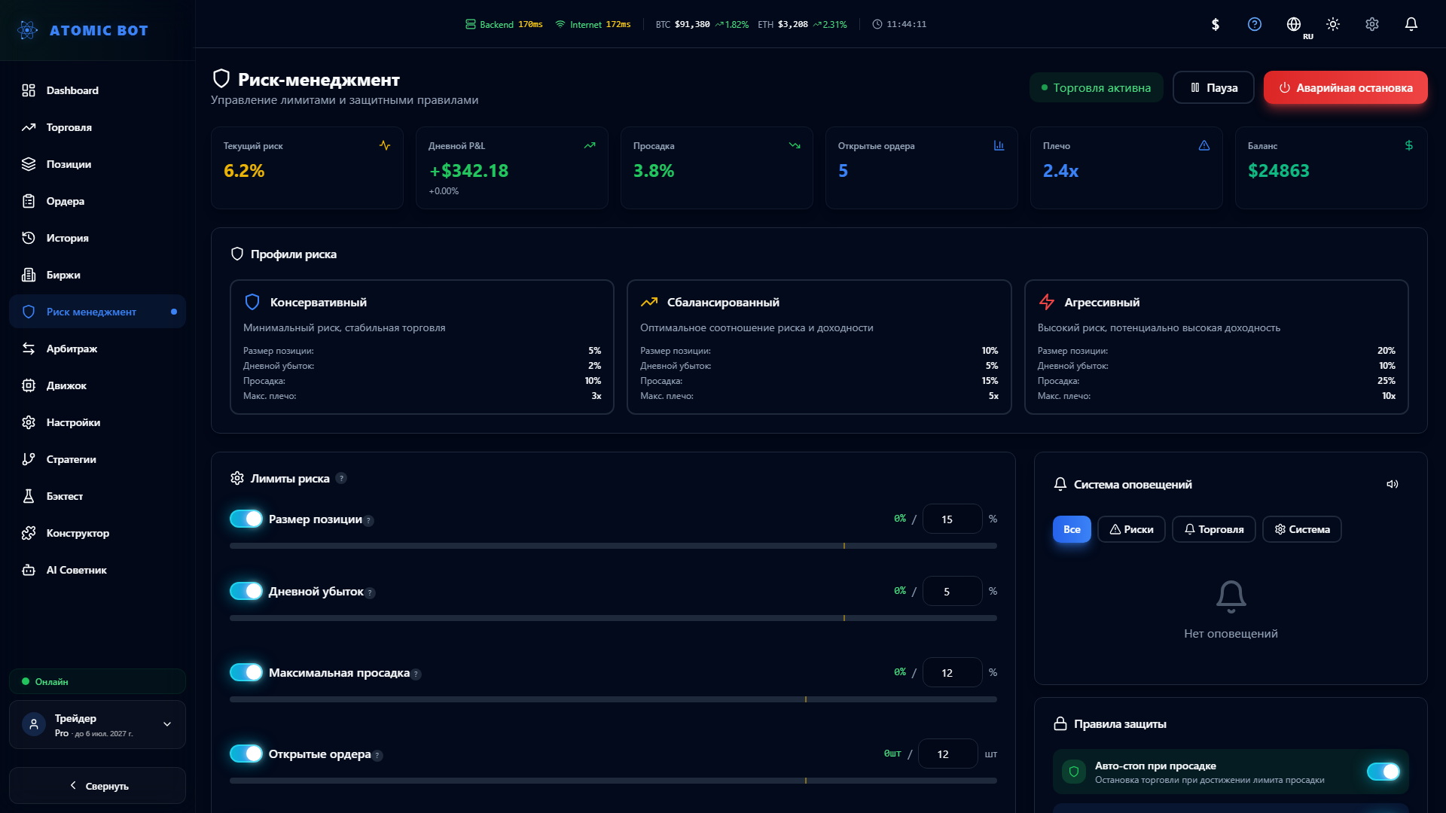Filter alerts by the Риски tab
The image size is (1446, 813).
click(x=1131, y=529)
